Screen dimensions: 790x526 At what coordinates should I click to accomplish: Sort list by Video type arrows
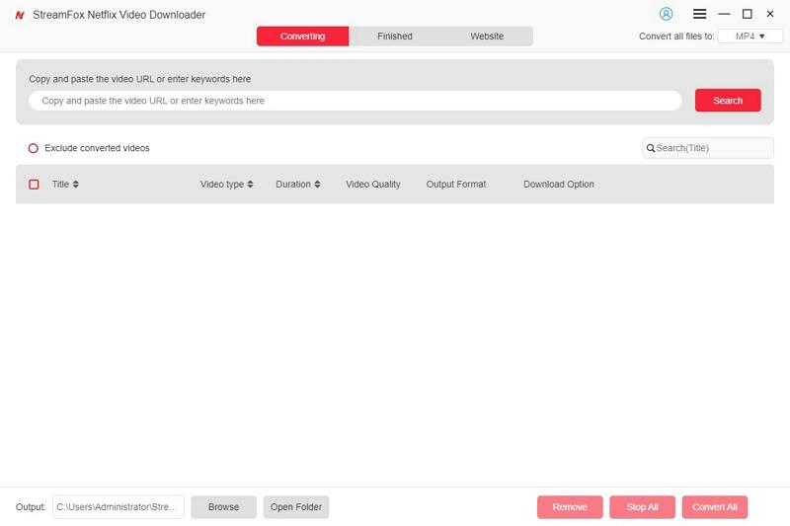250,185
